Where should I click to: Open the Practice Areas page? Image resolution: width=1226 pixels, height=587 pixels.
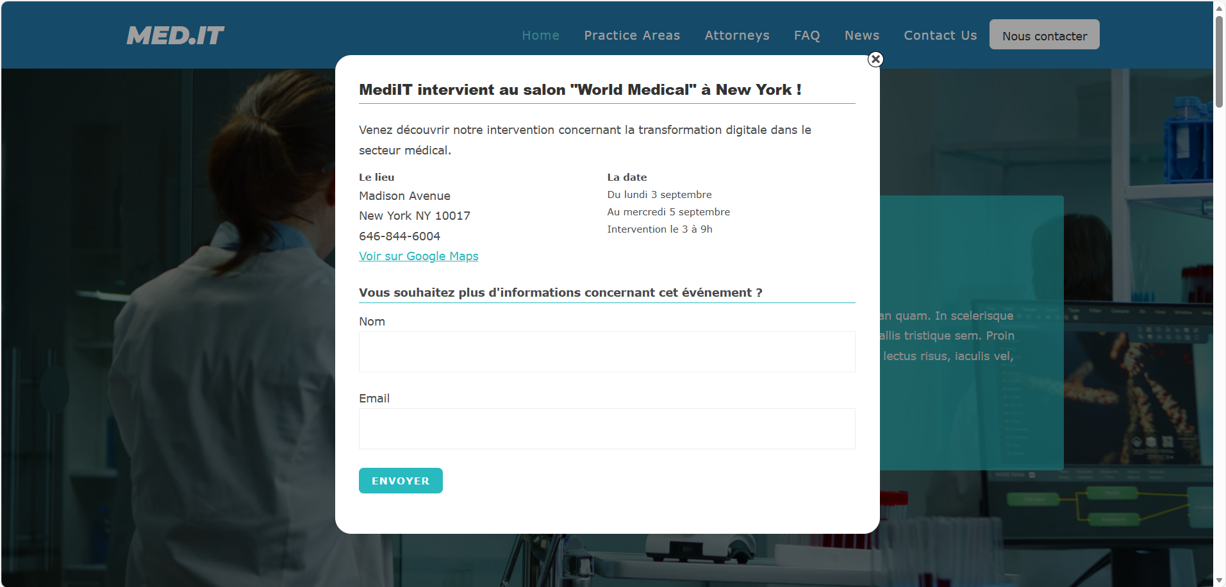coord(631,36)
